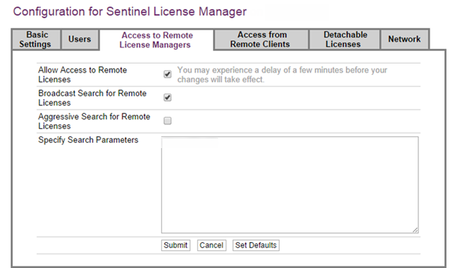Image resolution: width=463 pixels, height=268 pixels.
Task: Click the Cancel button
Action: pos(211,245)
